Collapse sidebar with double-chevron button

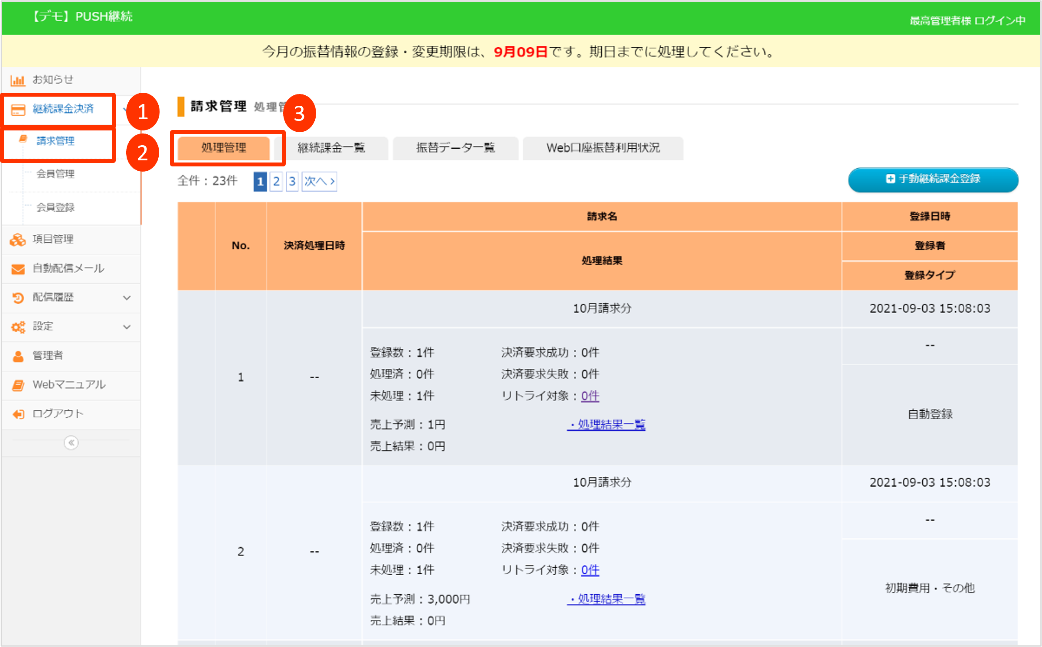(71, 442)
